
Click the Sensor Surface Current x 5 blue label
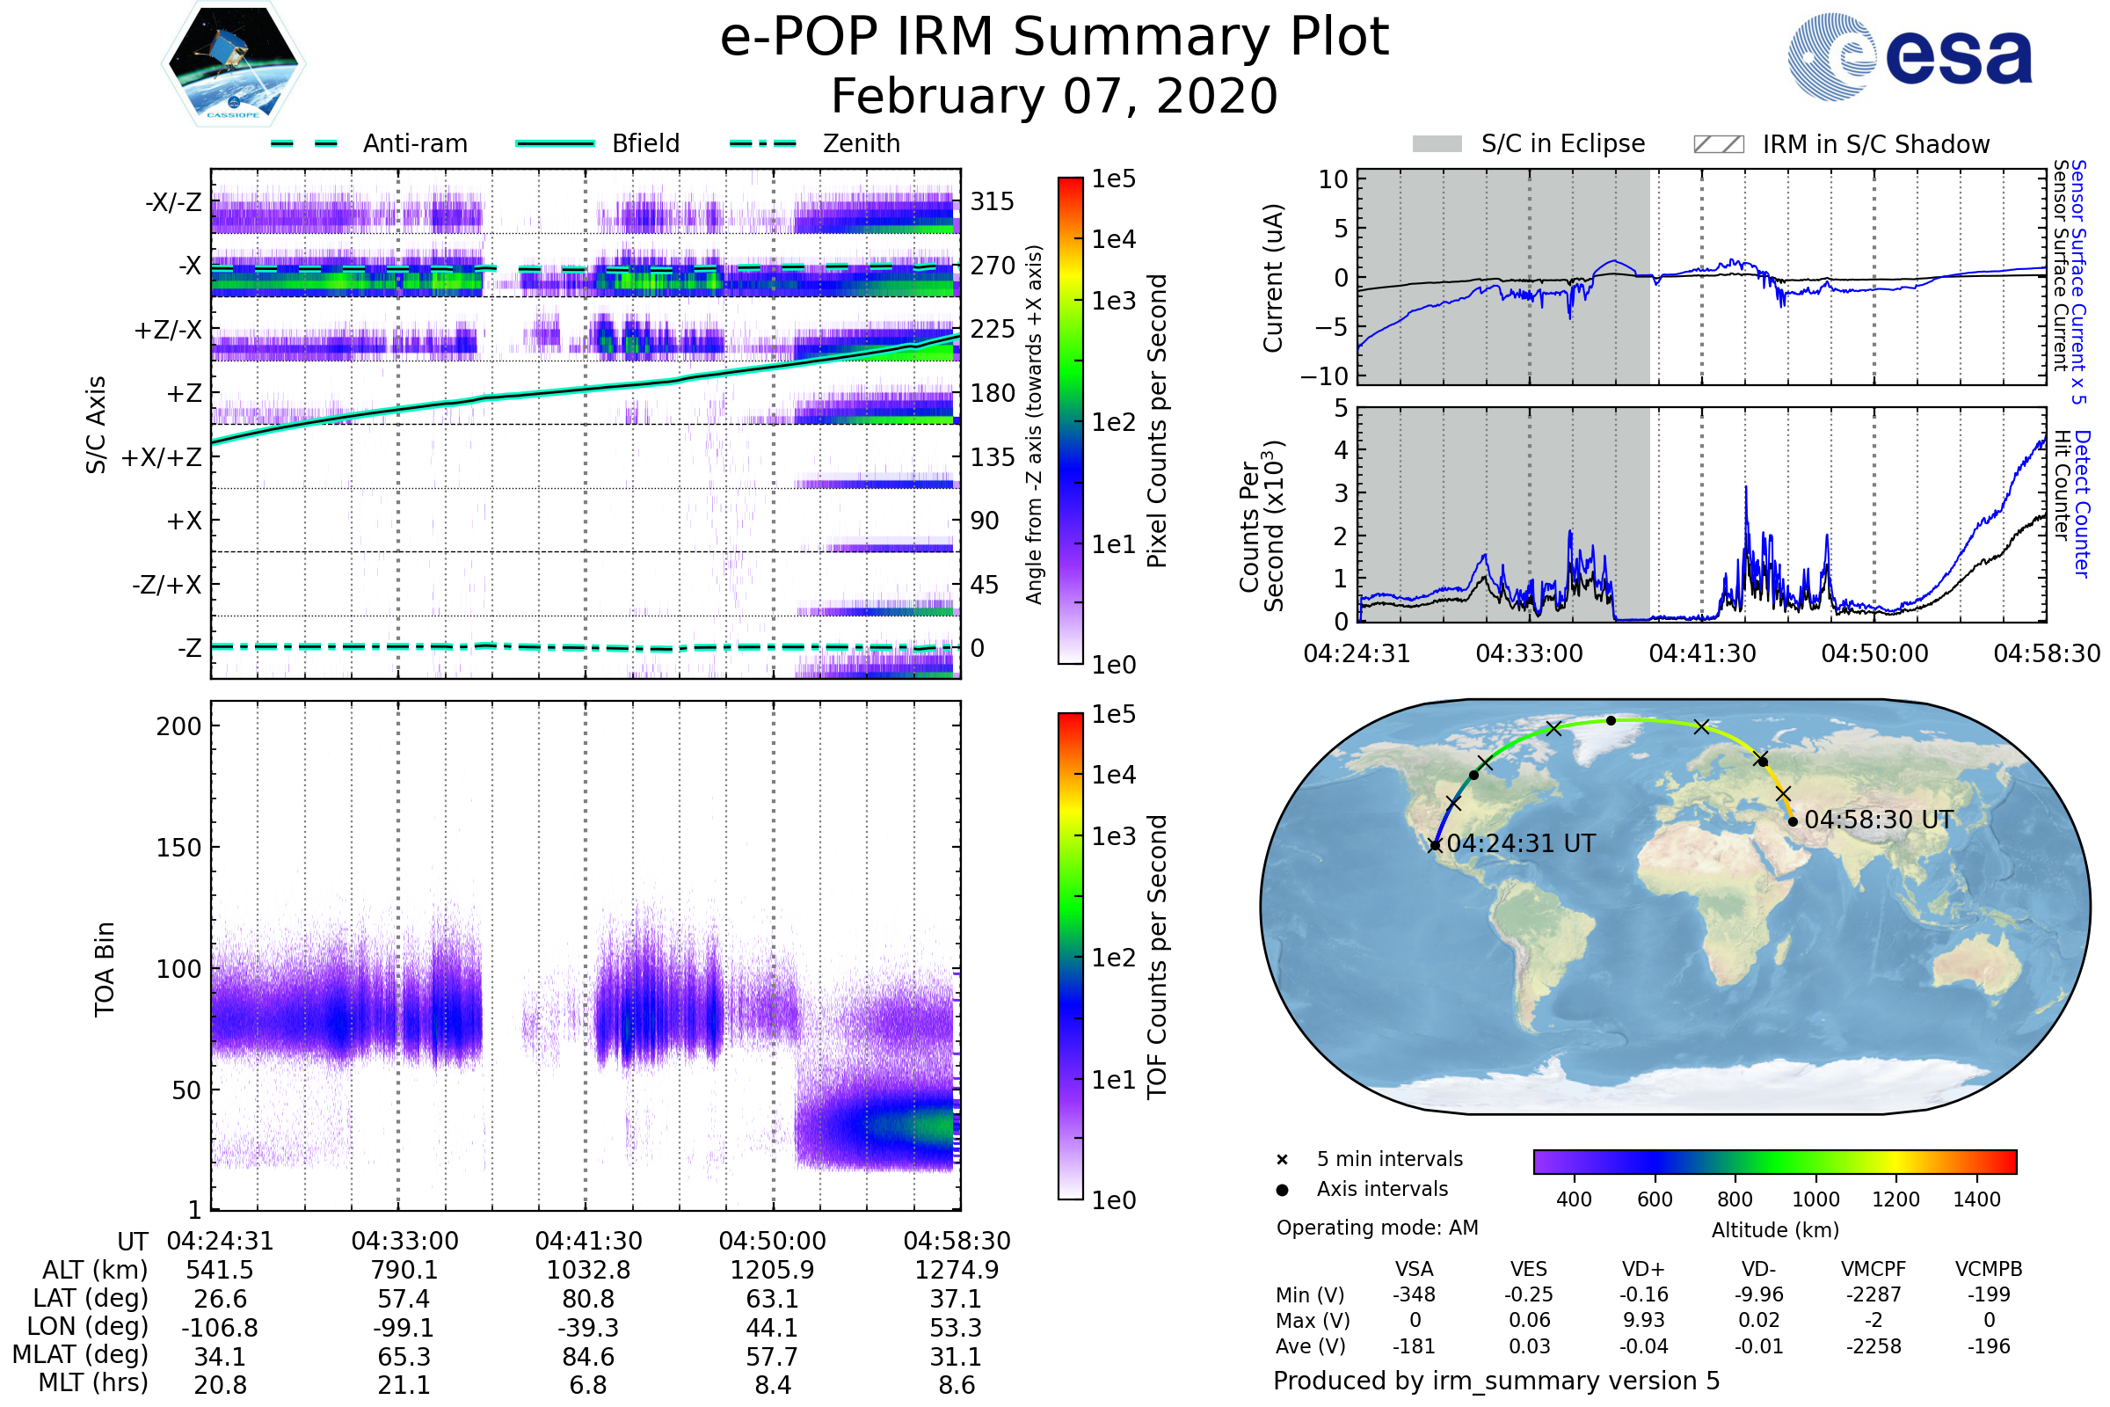click(2078, 282)
